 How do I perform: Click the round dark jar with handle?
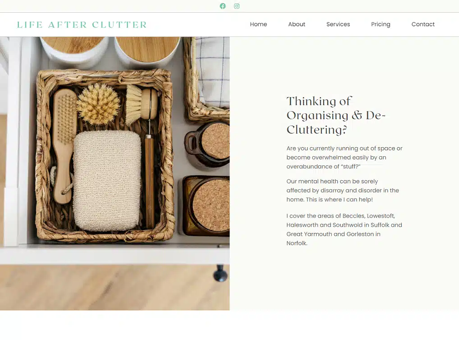click(x=207, y=144)
